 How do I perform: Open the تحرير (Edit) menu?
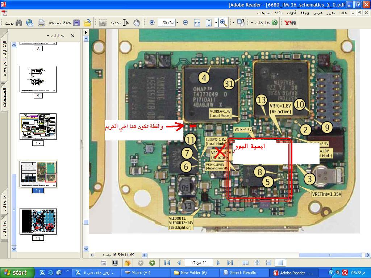point(331,13)
